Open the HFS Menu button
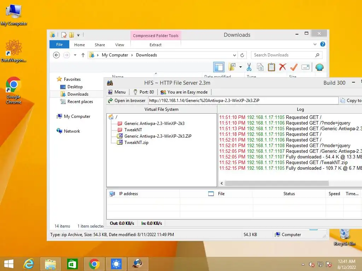Image resolution: width=362 pixels, height=271 pixels. 117,92
